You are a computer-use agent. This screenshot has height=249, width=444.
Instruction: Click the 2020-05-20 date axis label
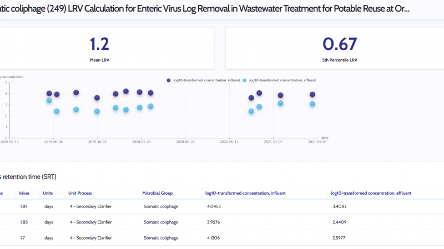tap(185, 142)
